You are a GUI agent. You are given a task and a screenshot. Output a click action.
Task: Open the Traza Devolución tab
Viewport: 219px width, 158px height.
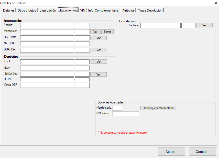tap(150, 10)
